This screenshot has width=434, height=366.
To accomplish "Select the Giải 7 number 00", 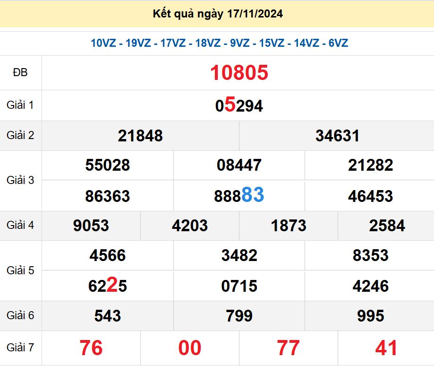I will (189, 348).
